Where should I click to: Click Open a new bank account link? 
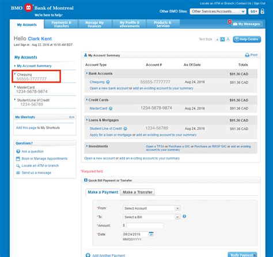click(109, 88)
